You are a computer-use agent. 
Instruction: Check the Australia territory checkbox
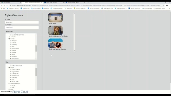tap(9, 37)
